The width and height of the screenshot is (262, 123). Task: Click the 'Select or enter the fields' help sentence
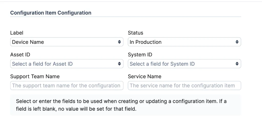point(121,101)
